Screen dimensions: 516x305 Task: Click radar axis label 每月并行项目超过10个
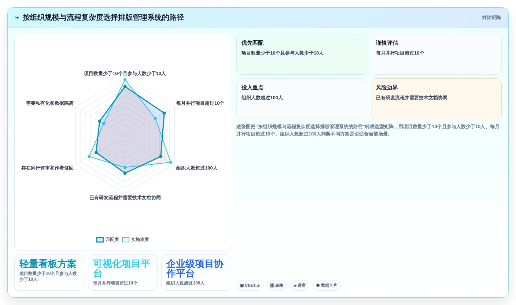(200, 103)
